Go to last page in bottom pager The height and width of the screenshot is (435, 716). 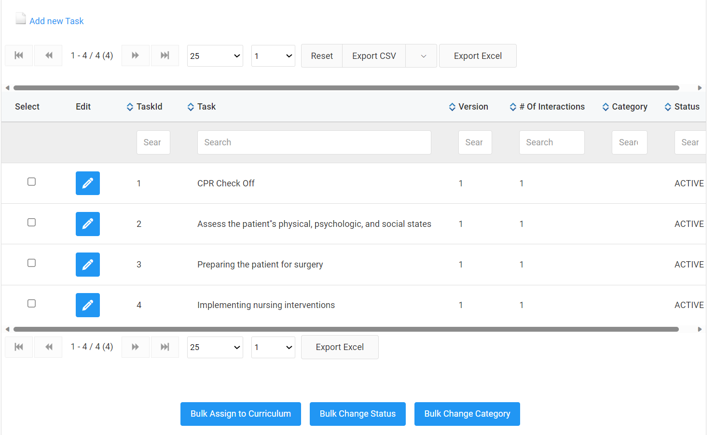click(x=165, y=347)
